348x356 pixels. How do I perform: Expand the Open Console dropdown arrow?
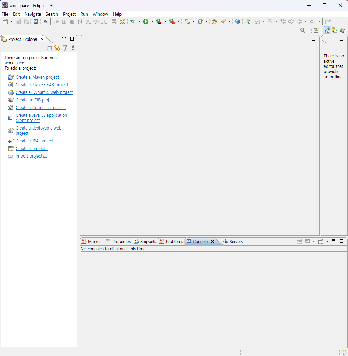point(327,241)
